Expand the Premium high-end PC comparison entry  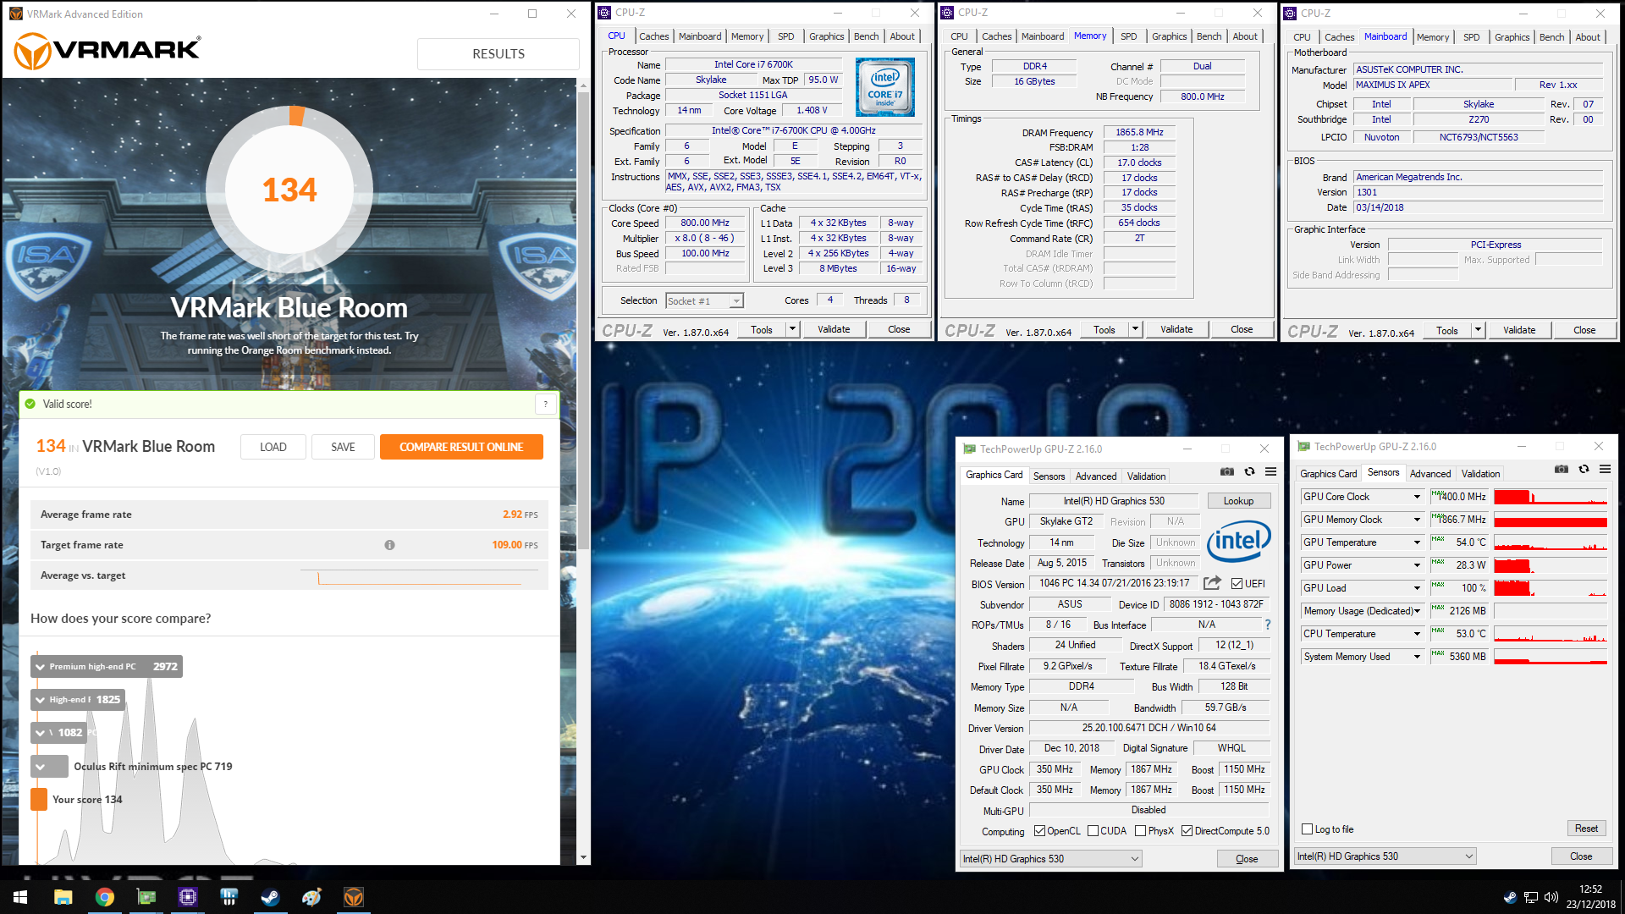point(40,667)
